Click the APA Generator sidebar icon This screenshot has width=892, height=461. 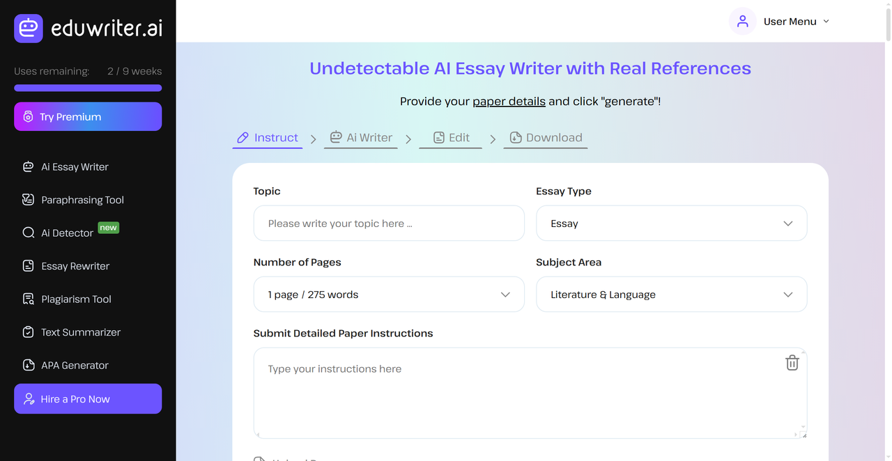pos(29,365)
